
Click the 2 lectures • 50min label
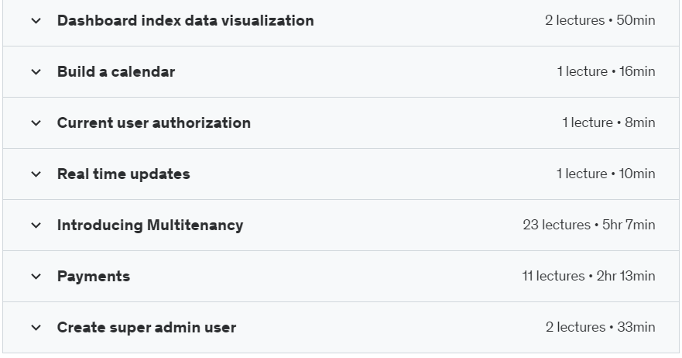click(x=600, y=20)
